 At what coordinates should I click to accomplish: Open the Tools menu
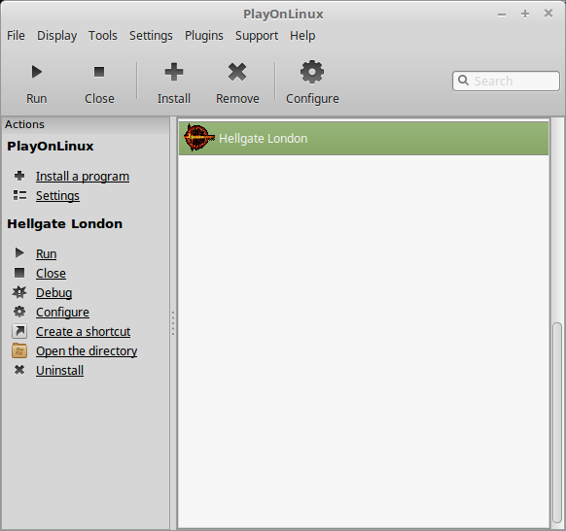(x=103, y=36)
